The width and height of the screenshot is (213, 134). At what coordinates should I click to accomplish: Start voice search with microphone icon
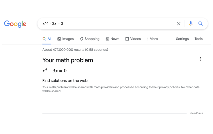click(x=191, y=24)
